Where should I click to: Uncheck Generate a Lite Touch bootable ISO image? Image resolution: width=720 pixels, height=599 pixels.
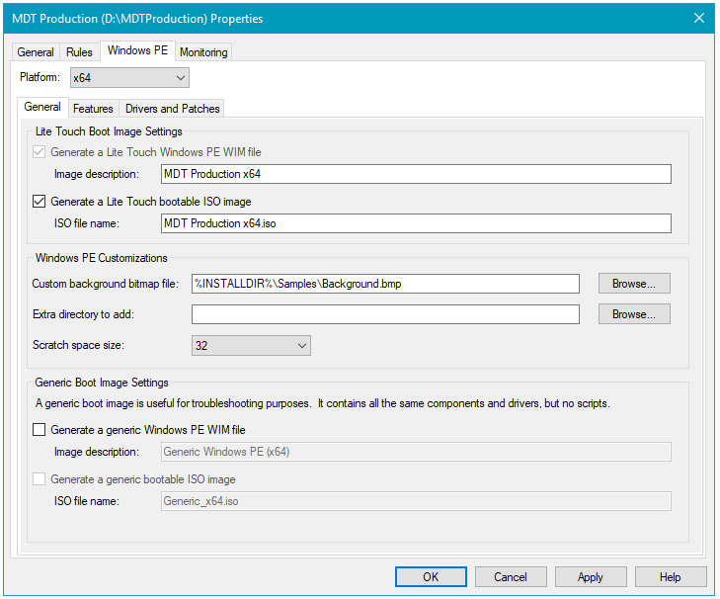[40, 202]
